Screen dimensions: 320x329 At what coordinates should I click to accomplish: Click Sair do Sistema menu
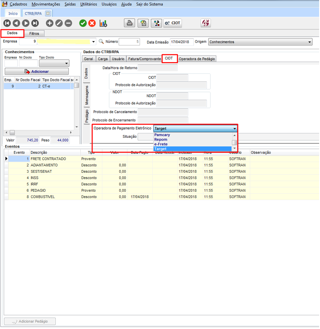tap(149, 4)
